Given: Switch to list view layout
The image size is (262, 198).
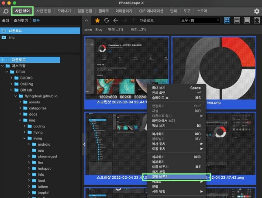Looking at the screenshot, I should click(x=237, y=20).
